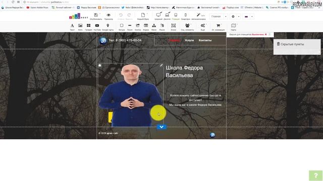This screenshot has height=181, width=323.
Task: Open the Блоки blocks tool
Action: click(174, 26)
